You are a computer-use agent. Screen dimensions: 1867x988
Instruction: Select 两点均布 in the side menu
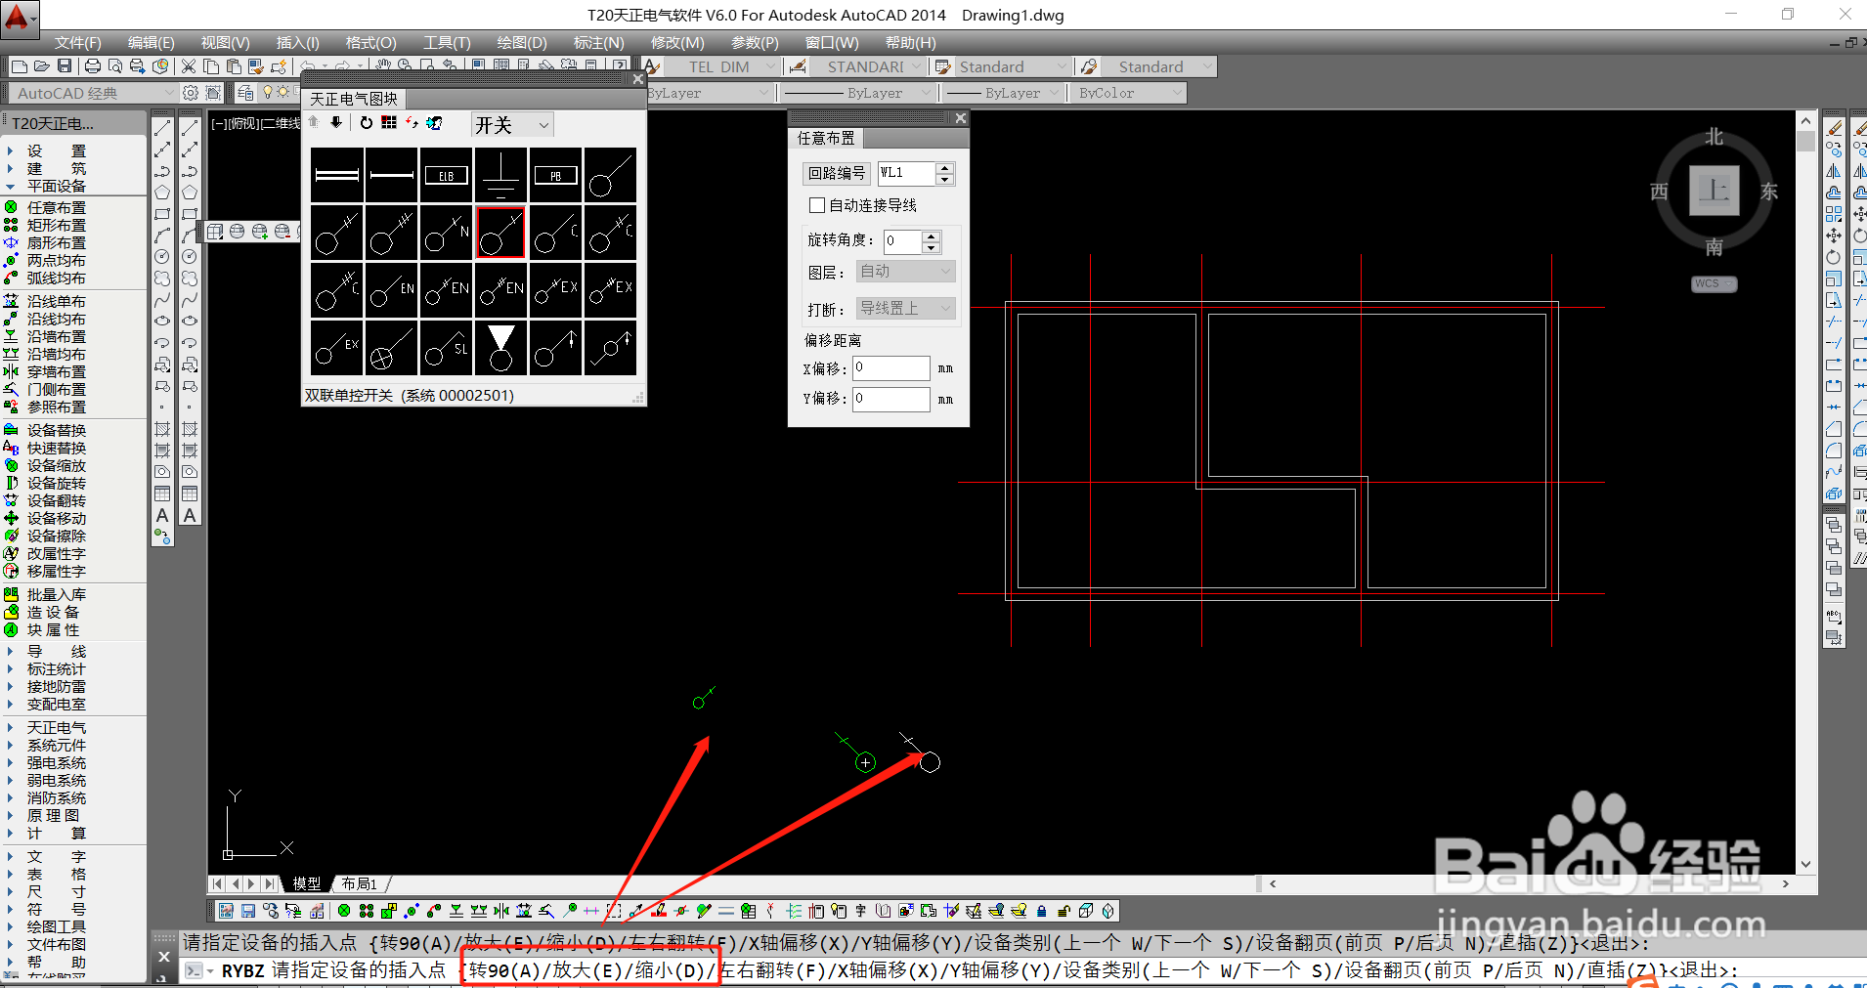pyautogui.click(x=57, y=260)
